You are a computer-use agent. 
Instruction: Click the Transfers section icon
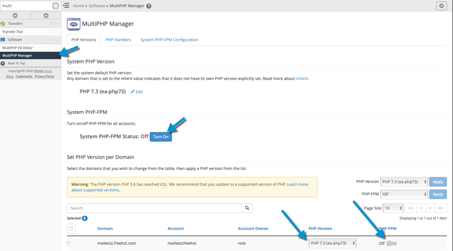(3, 23)
